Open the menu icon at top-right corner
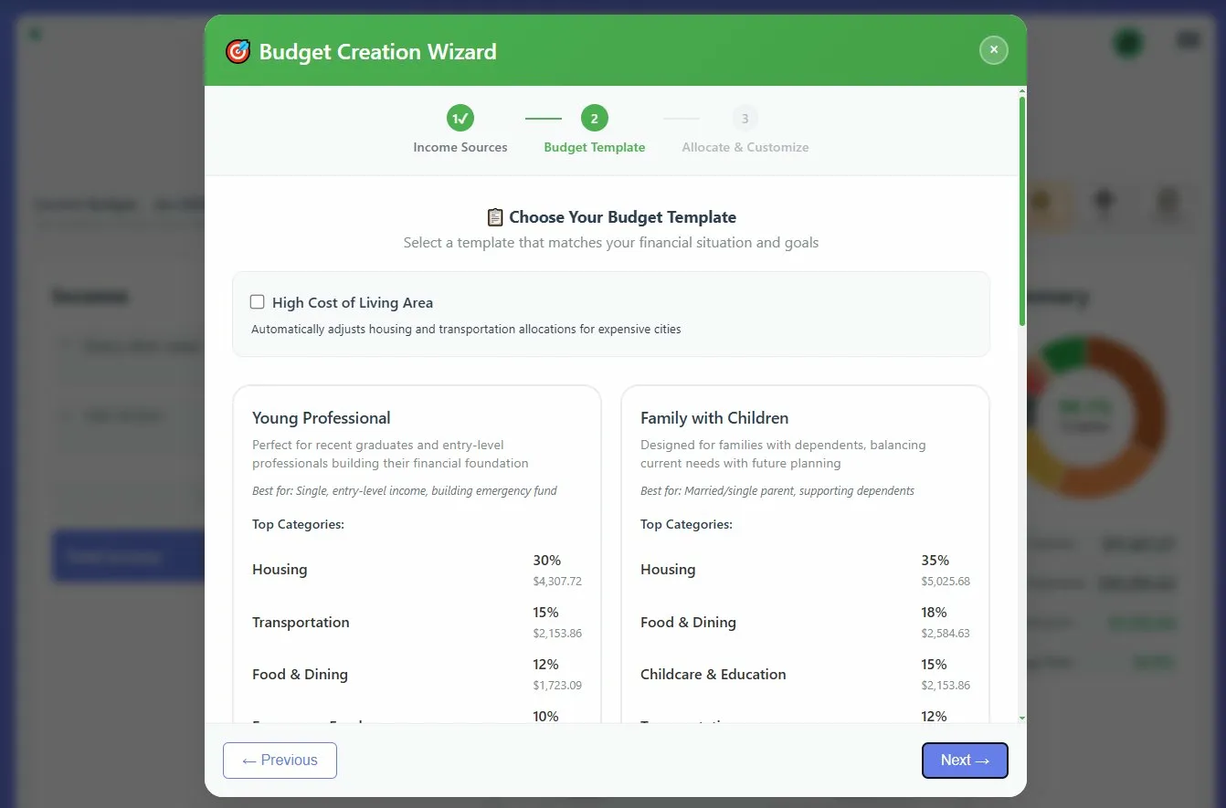 tap(1188, 40)
